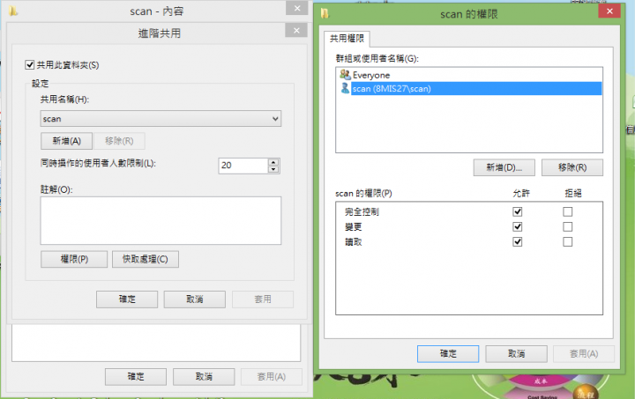Viewport: 635px width, 399px height.
Task: Open 權限(P) permissions button
Action: 74,259
